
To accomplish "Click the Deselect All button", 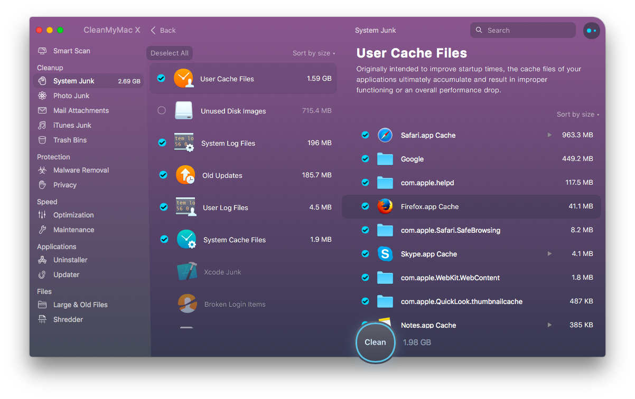I will tap(170, 53).
